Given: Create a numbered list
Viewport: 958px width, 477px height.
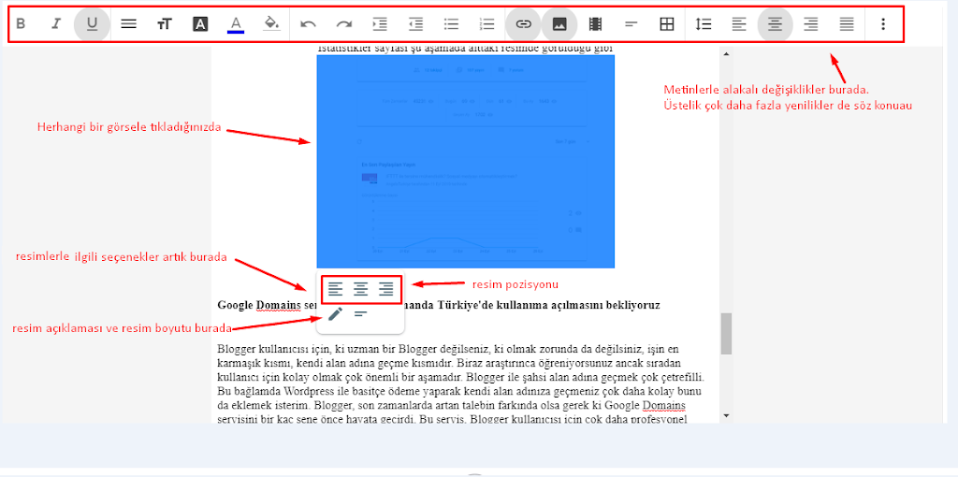Looking at the screenshot, I should [486, 24].
